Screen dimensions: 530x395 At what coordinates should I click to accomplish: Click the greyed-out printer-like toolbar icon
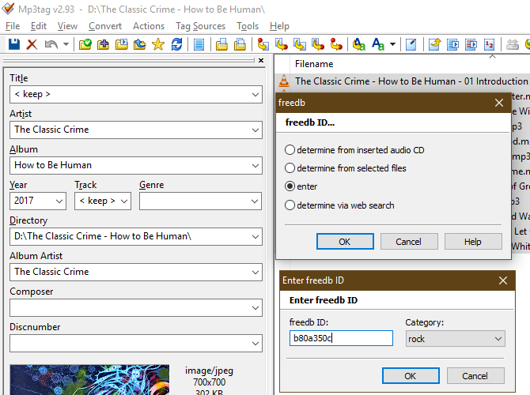[513, 44]
